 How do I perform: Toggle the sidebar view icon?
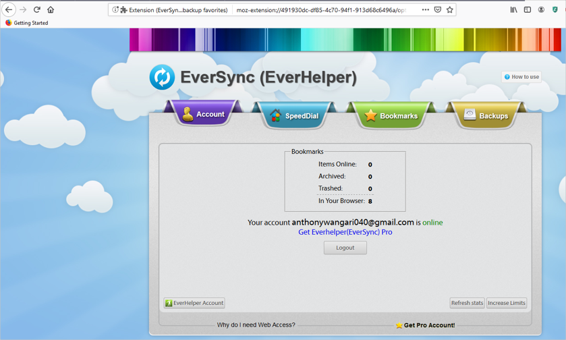(528, 9)
